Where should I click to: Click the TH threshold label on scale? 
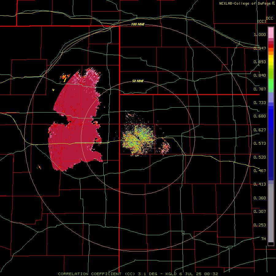(263, 239)
